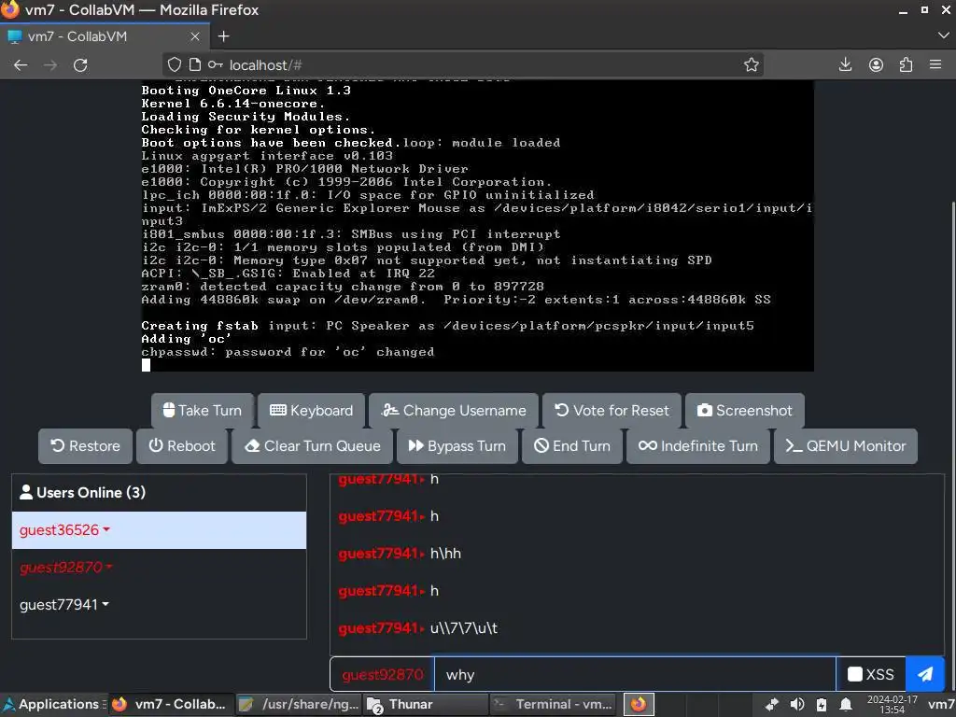Enable Indefinite Turn

[x=698, y=446]
